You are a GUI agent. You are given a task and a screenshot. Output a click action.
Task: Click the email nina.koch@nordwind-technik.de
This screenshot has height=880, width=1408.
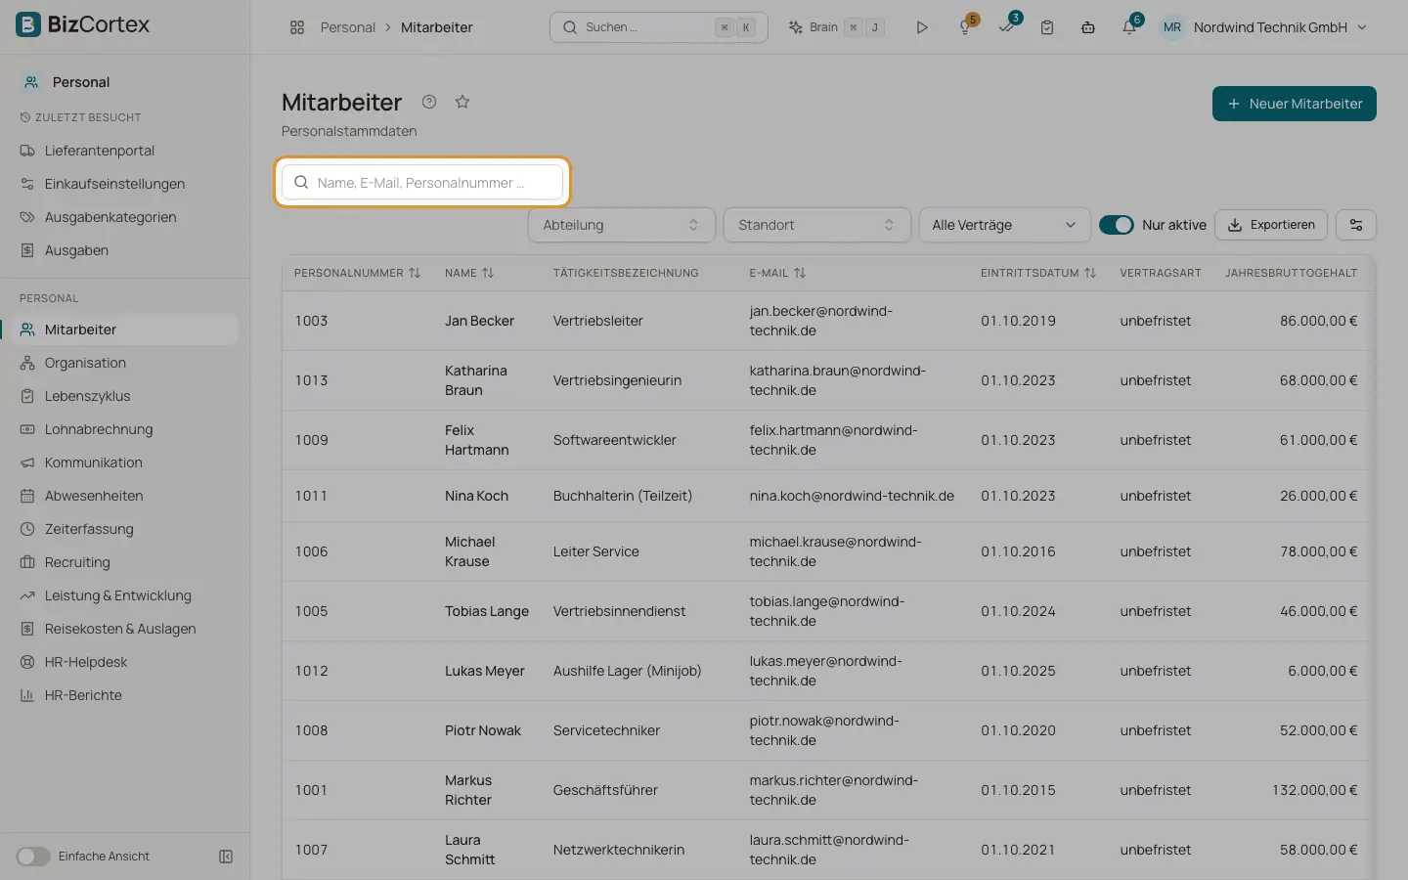pyautogui.click(x=852, y=496)
